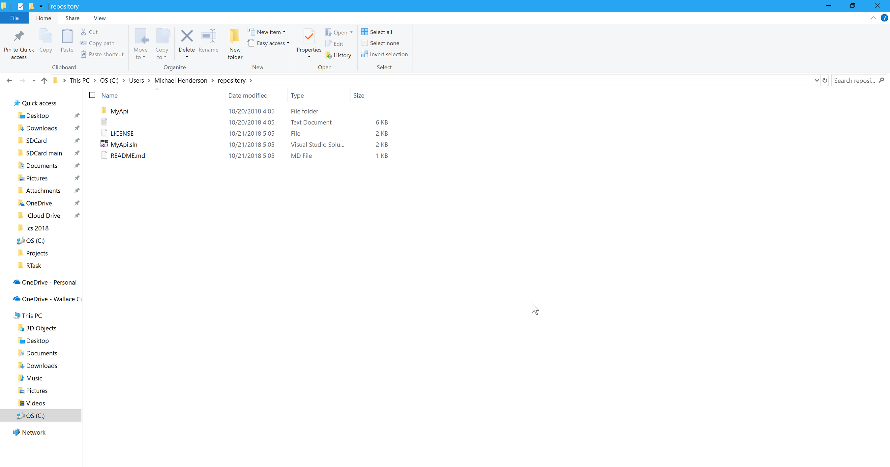This screenshot has height=467, width=890.
Task: Click the History icon in the Open group
Action: [338, 55]
